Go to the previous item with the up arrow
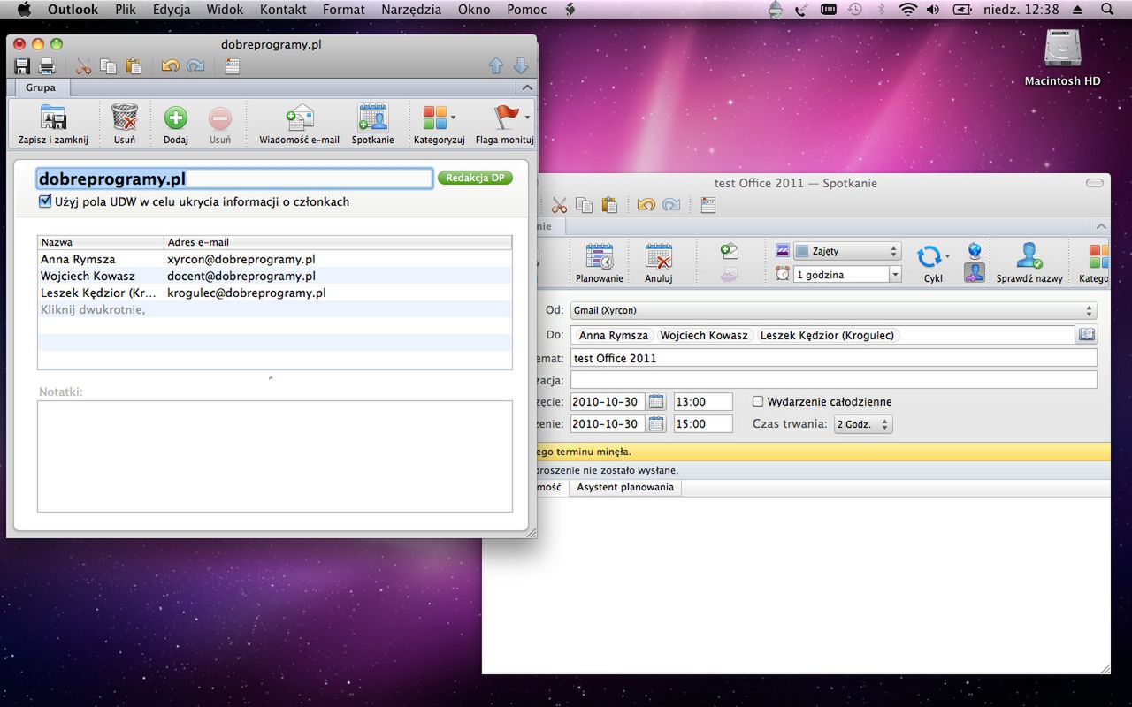The height and width of the screenshot is (707, 1132). tap(496, 66)
